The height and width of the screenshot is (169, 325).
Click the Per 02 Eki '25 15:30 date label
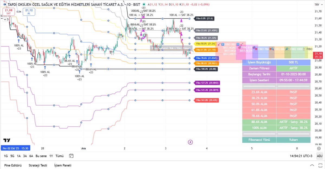click(x=15, y=148)
